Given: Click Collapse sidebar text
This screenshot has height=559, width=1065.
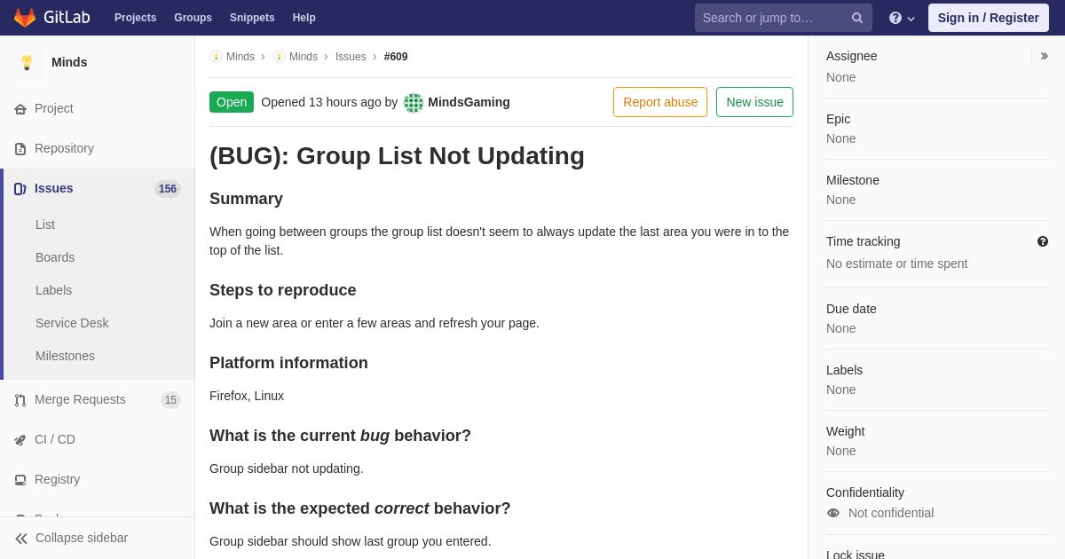Looking at the screenshot, I should [82, 538].
